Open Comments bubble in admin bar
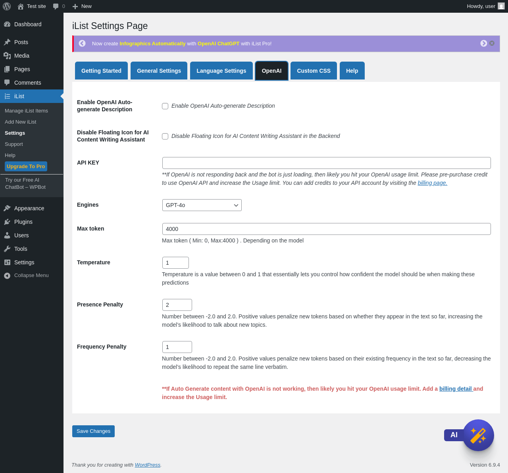The height and width of the screenshot is (473, 508). click(x=59, y=6)
